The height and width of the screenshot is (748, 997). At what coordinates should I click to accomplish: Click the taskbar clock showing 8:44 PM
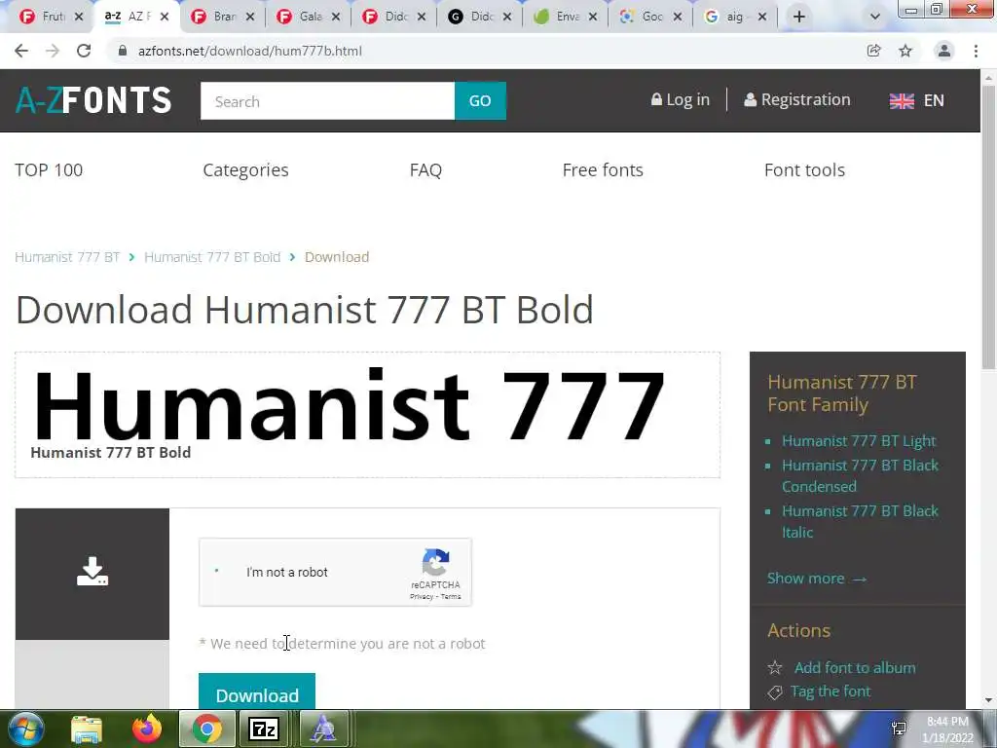[947, 729]
